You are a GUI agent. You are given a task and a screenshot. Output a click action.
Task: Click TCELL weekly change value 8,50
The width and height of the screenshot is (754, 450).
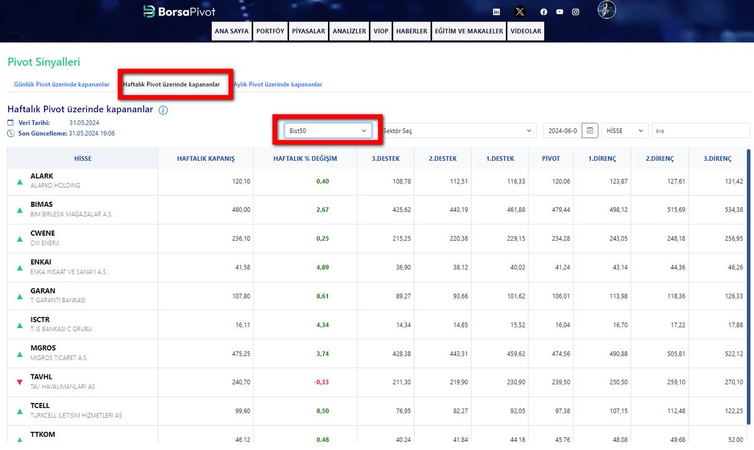(x=322, y=411)
